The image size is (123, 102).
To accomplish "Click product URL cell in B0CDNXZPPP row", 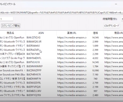I will click(x=114, y=70).
